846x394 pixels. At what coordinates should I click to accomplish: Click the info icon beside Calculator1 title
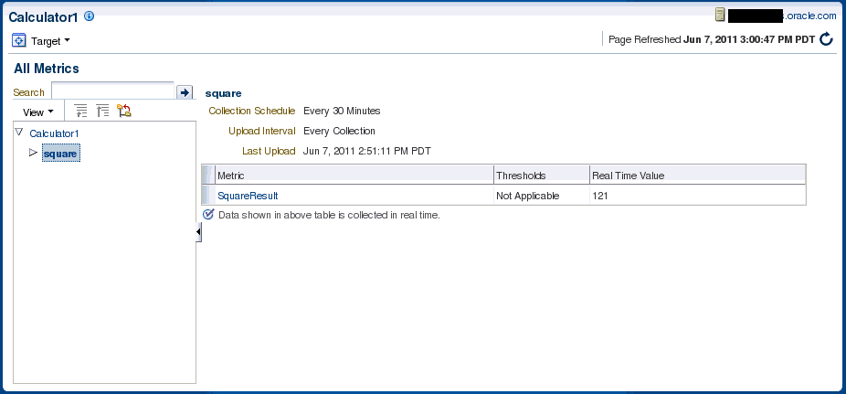[x=89, y=16]
